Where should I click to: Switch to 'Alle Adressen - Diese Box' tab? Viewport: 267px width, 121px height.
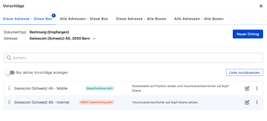pyautogui.click(x=84, y=19)
